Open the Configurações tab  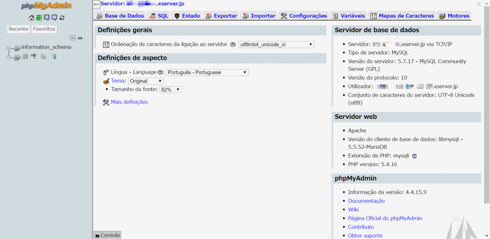point(303,16)
